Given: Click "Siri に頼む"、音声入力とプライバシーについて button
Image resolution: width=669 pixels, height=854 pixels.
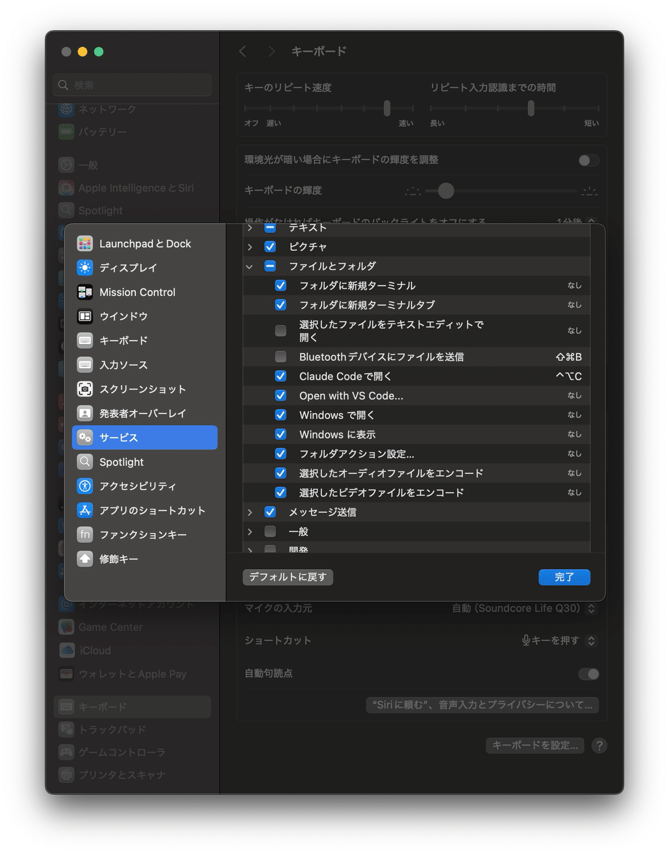Looking at the screenshot, I should (482, 705).
